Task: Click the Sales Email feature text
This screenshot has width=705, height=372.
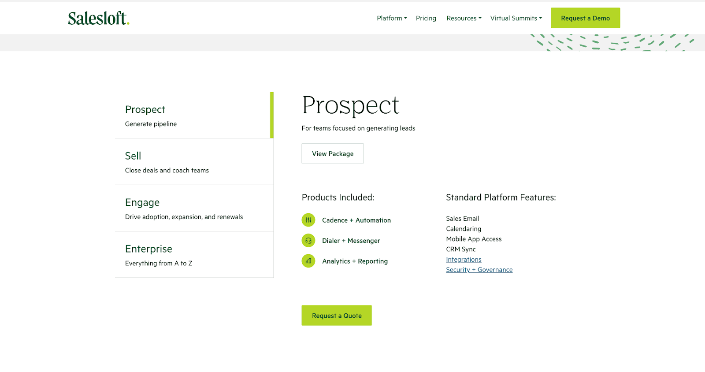Action: 462,219
